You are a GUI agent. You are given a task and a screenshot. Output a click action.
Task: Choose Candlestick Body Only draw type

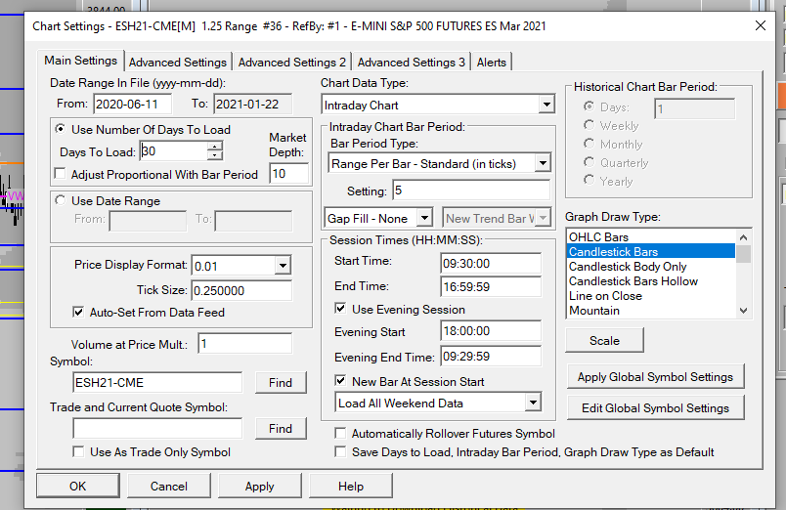point(651,266)
